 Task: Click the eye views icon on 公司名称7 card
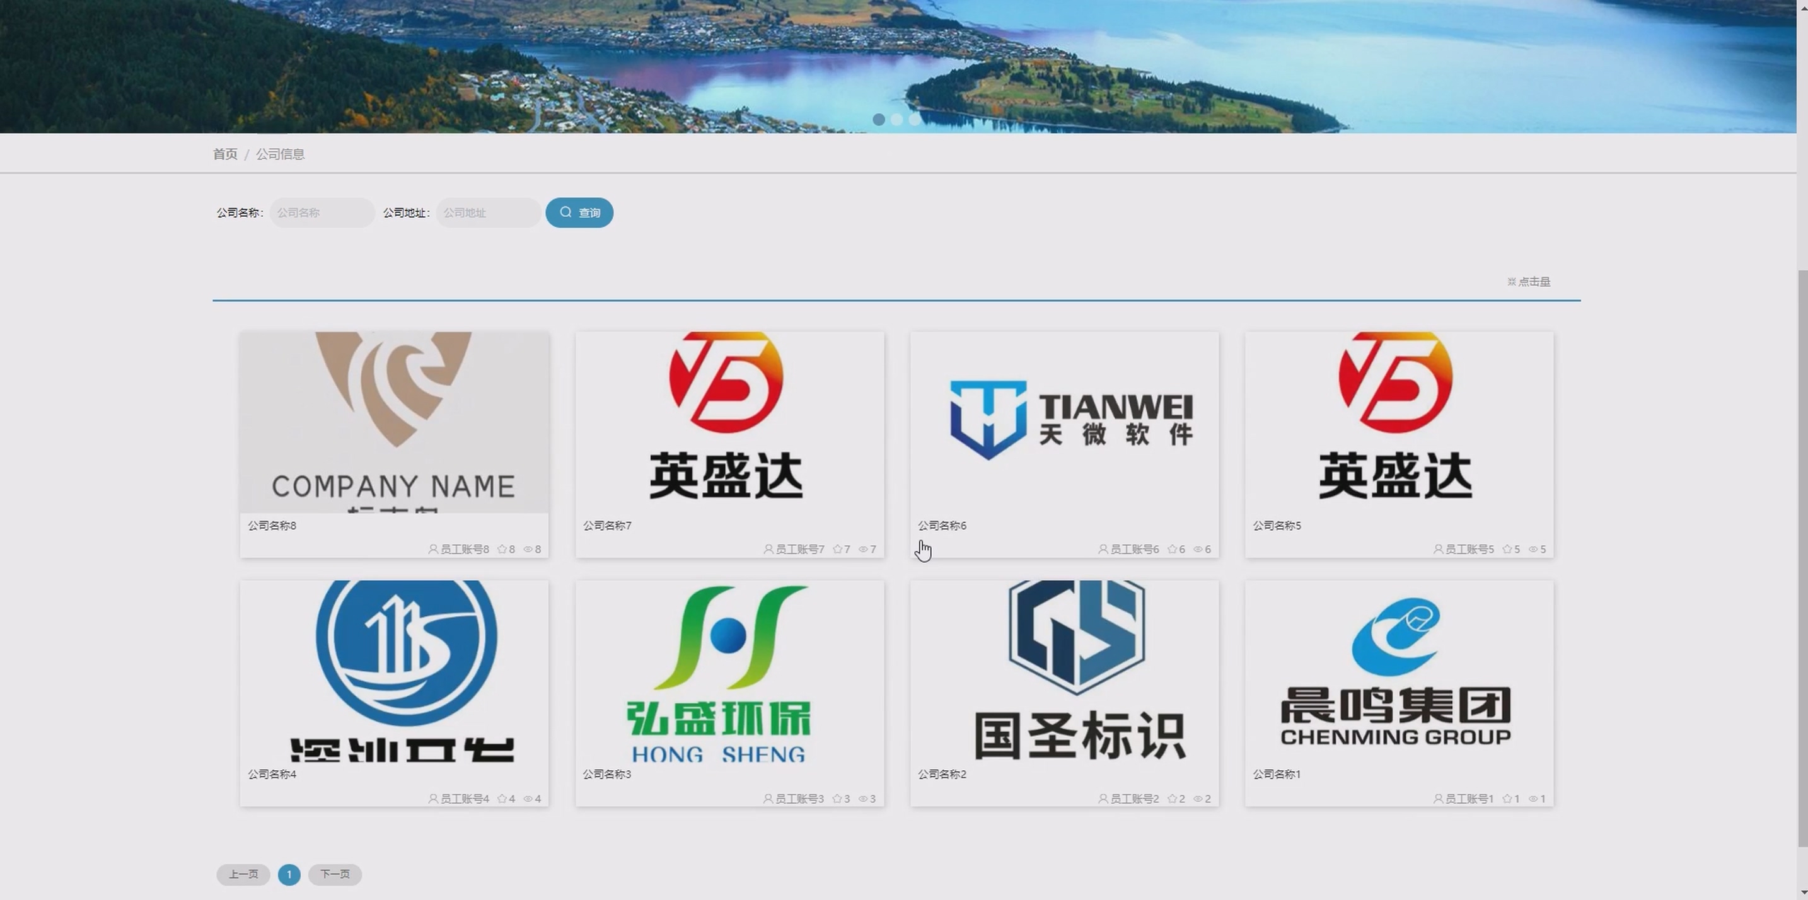[863, 549]
